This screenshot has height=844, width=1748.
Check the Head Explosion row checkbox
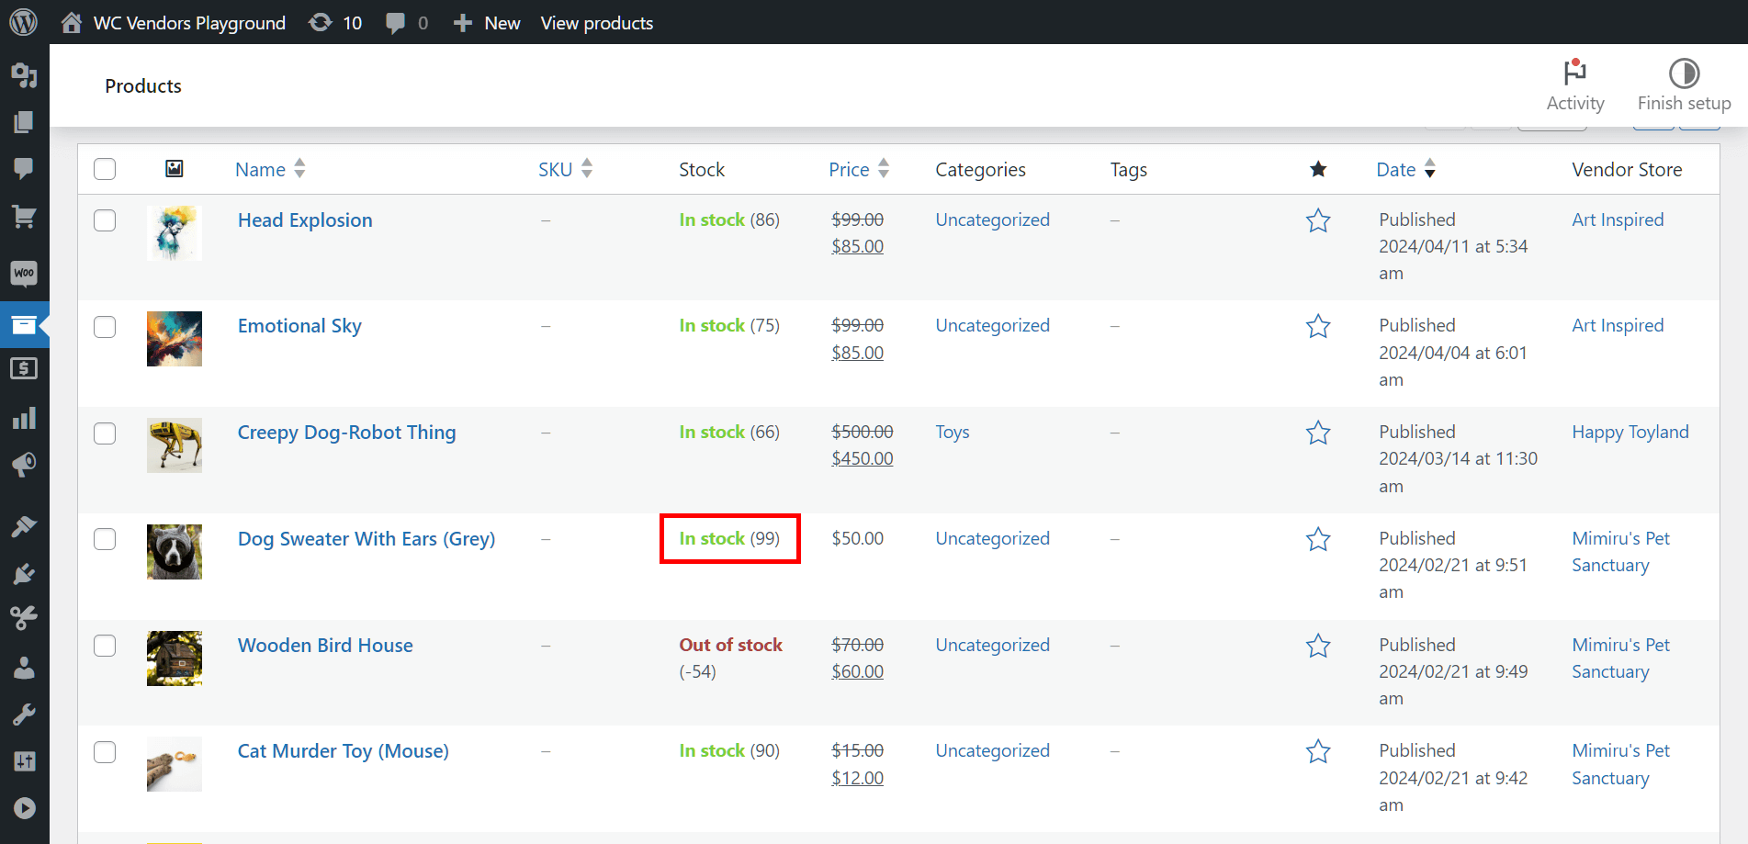point(105,220)
